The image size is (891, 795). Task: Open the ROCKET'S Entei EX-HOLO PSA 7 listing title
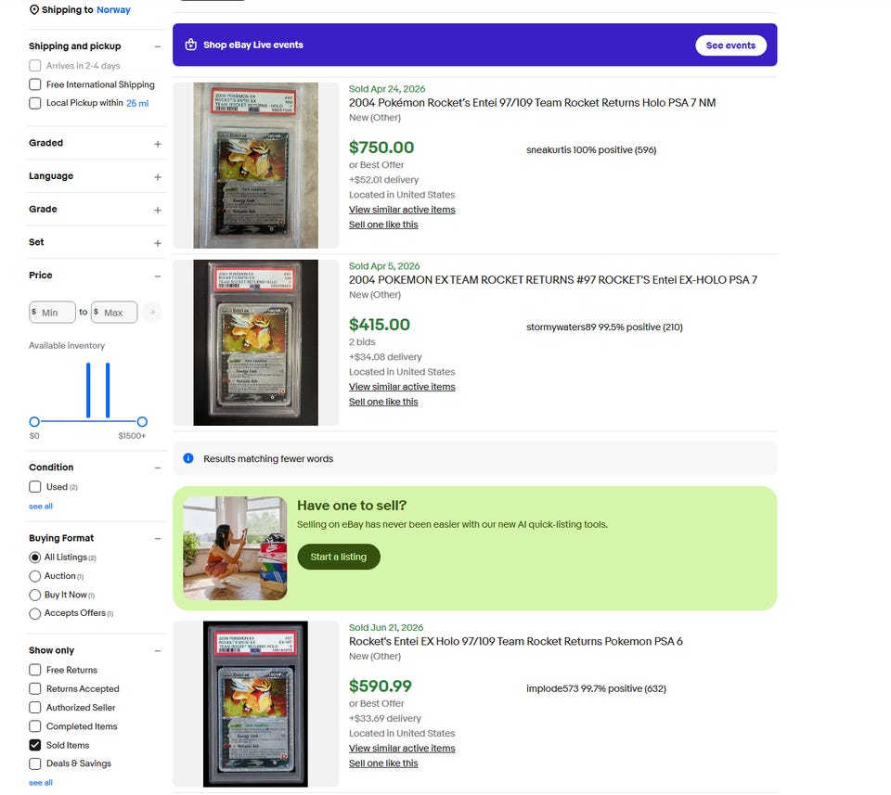coord(553,280)
